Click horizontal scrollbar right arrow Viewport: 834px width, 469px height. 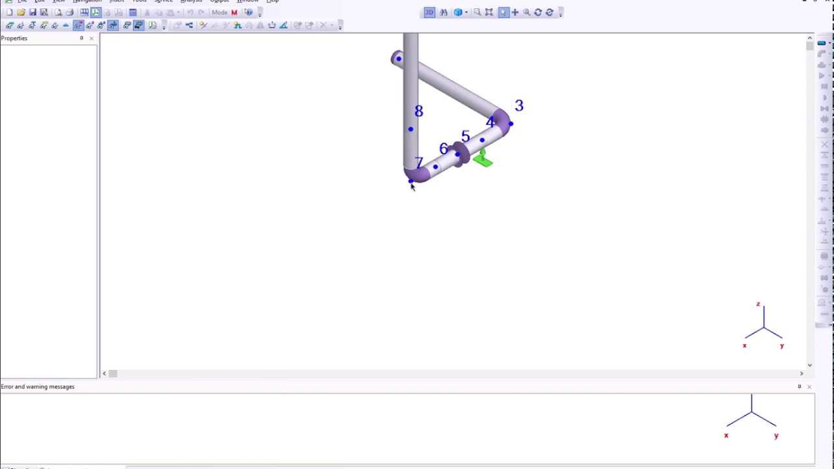(801, 373)
